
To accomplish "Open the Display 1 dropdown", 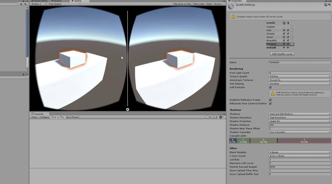I will [x=39, y=4].
